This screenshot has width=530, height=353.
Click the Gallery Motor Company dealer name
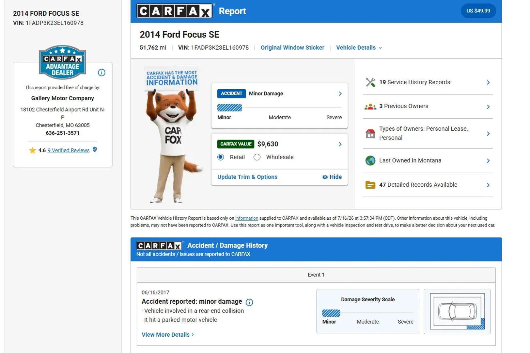(x=62, y=98)
